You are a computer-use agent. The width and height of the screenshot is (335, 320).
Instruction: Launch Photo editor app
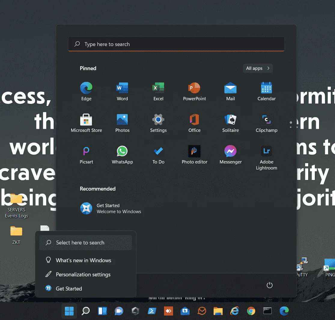pos(194,155)
